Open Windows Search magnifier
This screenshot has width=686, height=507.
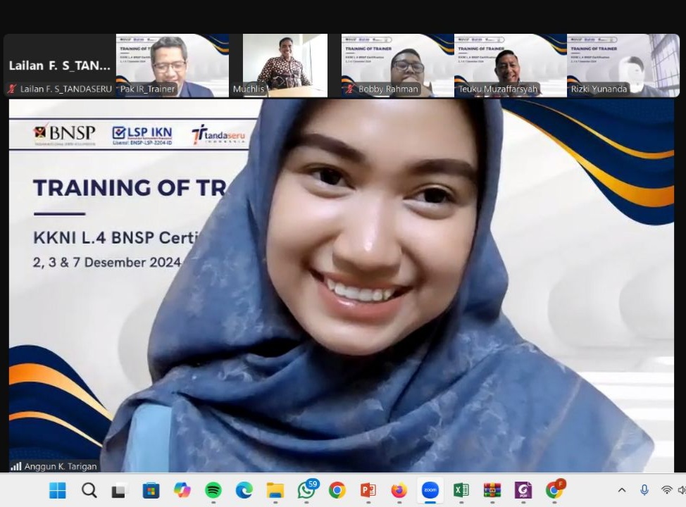89,490
